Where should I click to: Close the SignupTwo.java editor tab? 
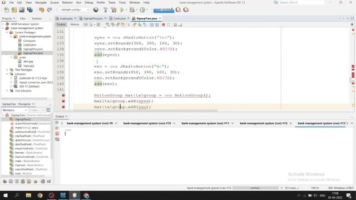[x=160, y=18]
